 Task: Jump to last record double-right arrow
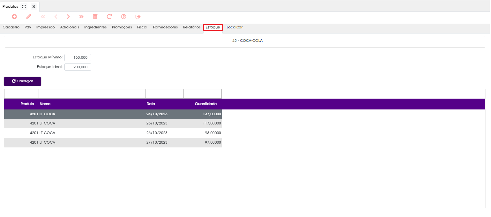[81, 17]
